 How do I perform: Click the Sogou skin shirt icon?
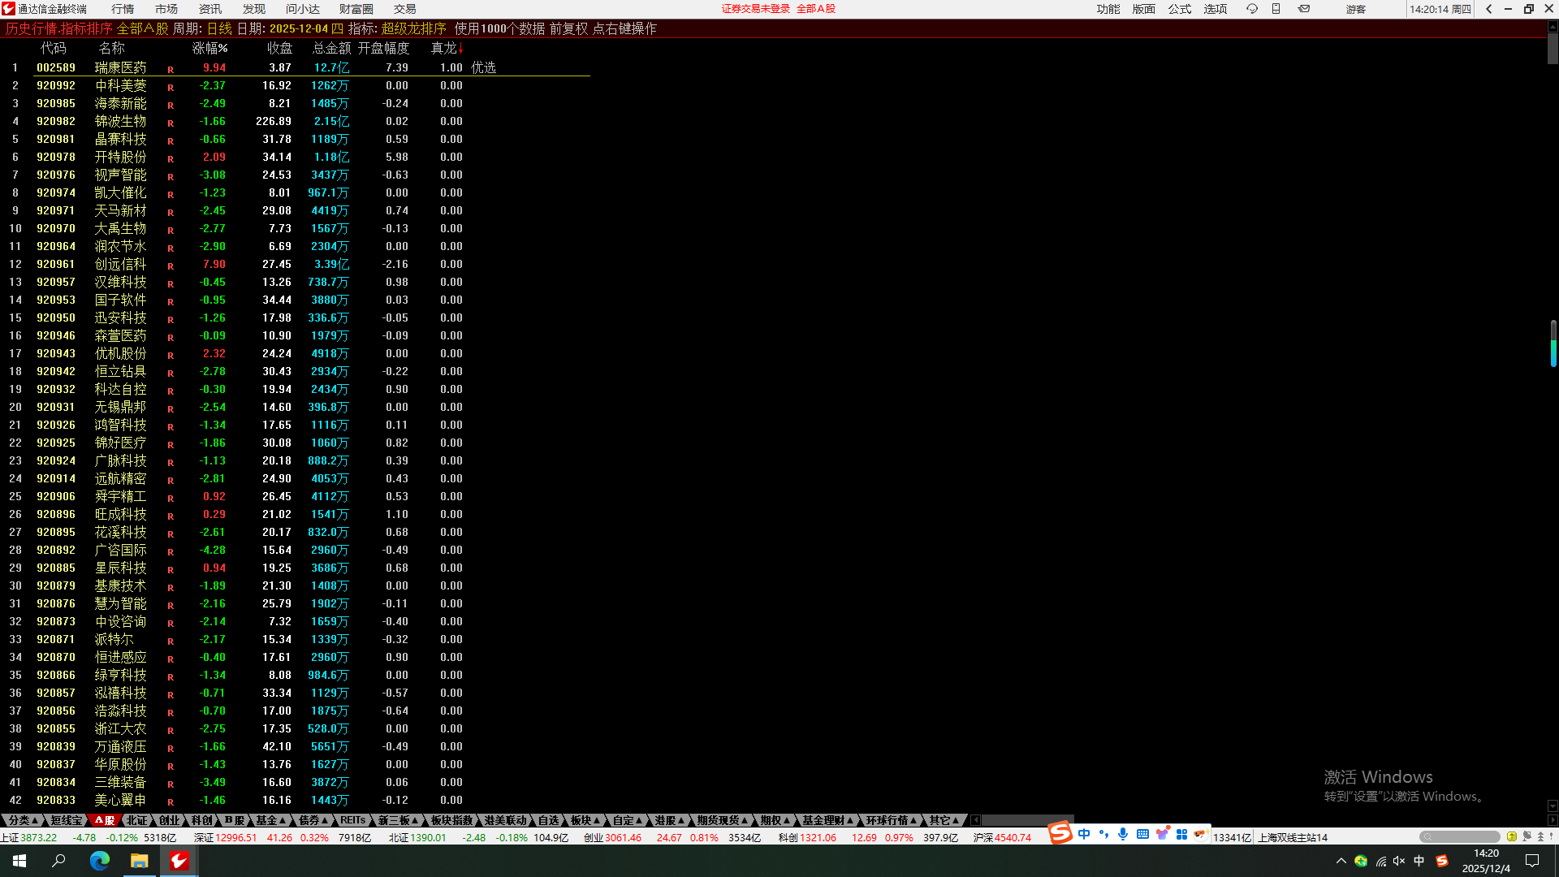pyautogui.click(x=1162, y=834)
